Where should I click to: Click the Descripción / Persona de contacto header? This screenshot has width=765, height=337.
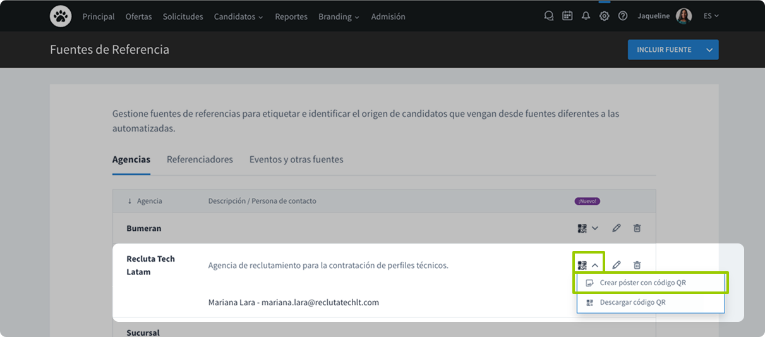point(262,201)
